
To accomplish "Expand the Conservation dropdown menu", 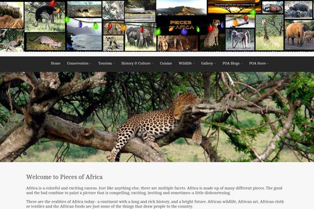I will pos(79,63).
